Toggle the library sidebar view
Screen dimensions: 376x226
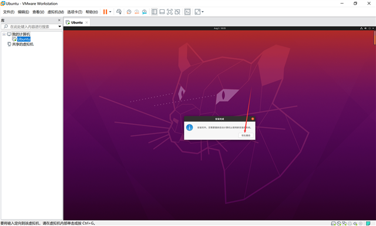155,12
